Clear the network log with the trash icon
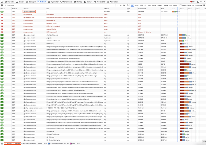The width and height of the screenshot is (206, 146). [x=2, y=5]
